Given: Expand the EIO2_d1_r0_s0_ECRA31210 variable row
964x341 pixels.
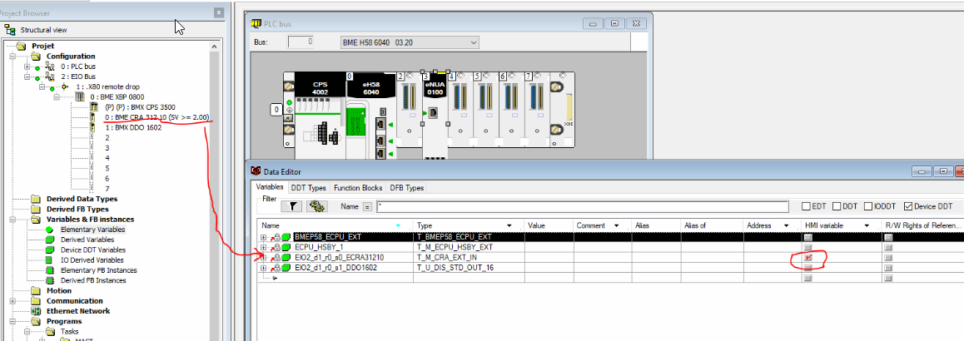Looking at the screenshot, I should [263, 258].
